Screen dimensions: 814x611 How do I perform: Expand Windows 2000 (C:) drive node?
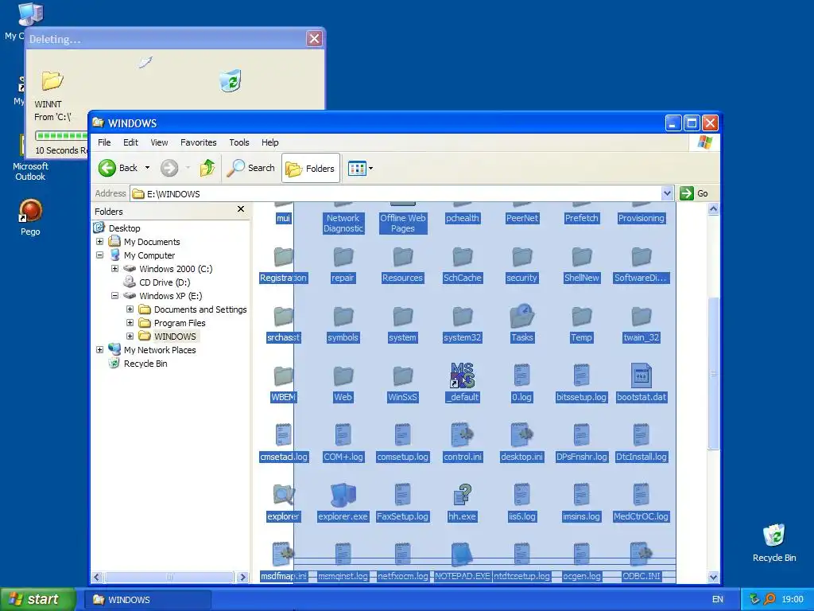114,269
